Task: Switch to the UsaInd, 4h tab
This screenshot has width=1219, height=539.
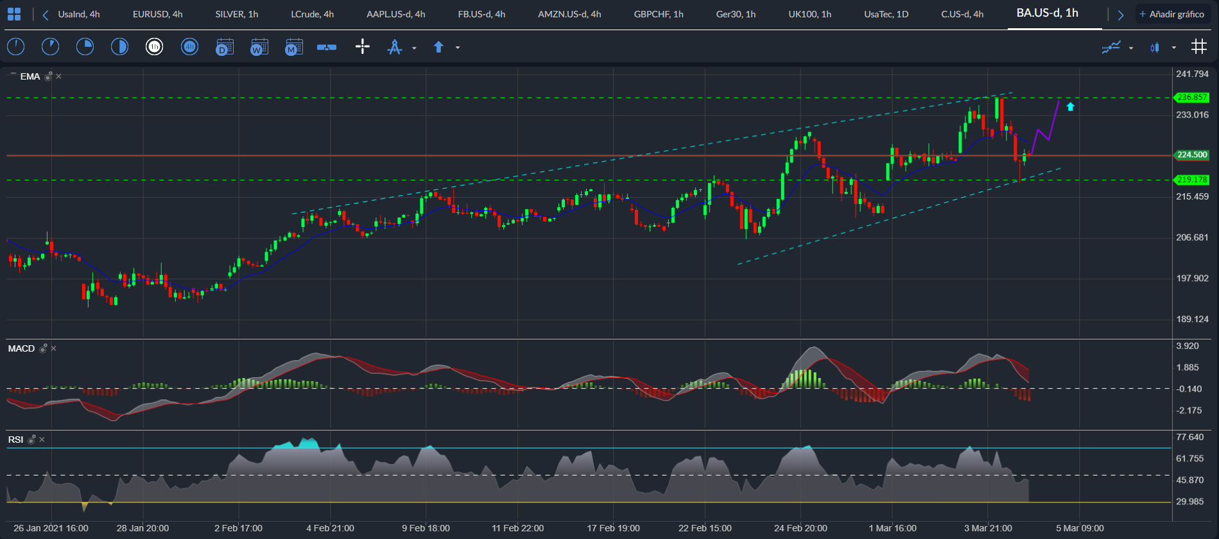Action: (79, 14)
